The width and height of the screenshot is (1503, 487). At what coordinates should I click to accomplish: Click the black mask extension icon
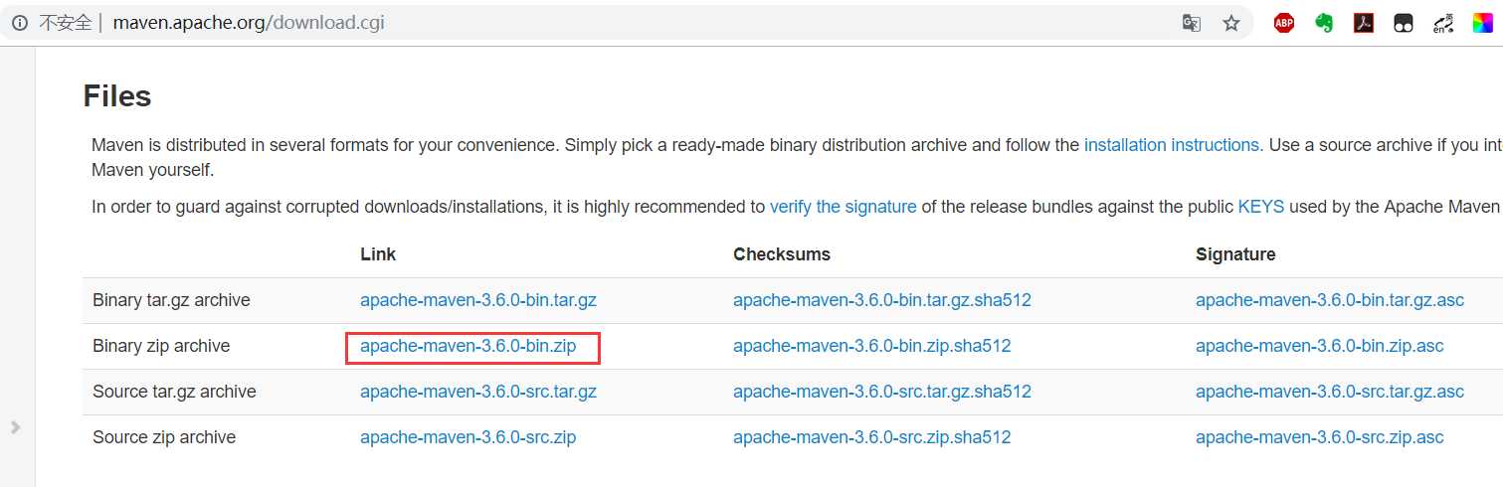tap(1404, 23)
